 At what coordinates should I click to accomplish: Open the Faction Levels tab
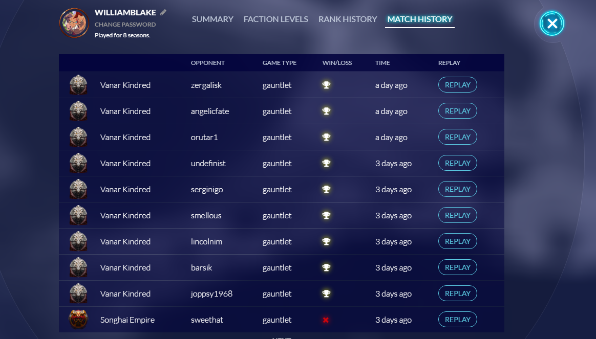tap(276, 19)
